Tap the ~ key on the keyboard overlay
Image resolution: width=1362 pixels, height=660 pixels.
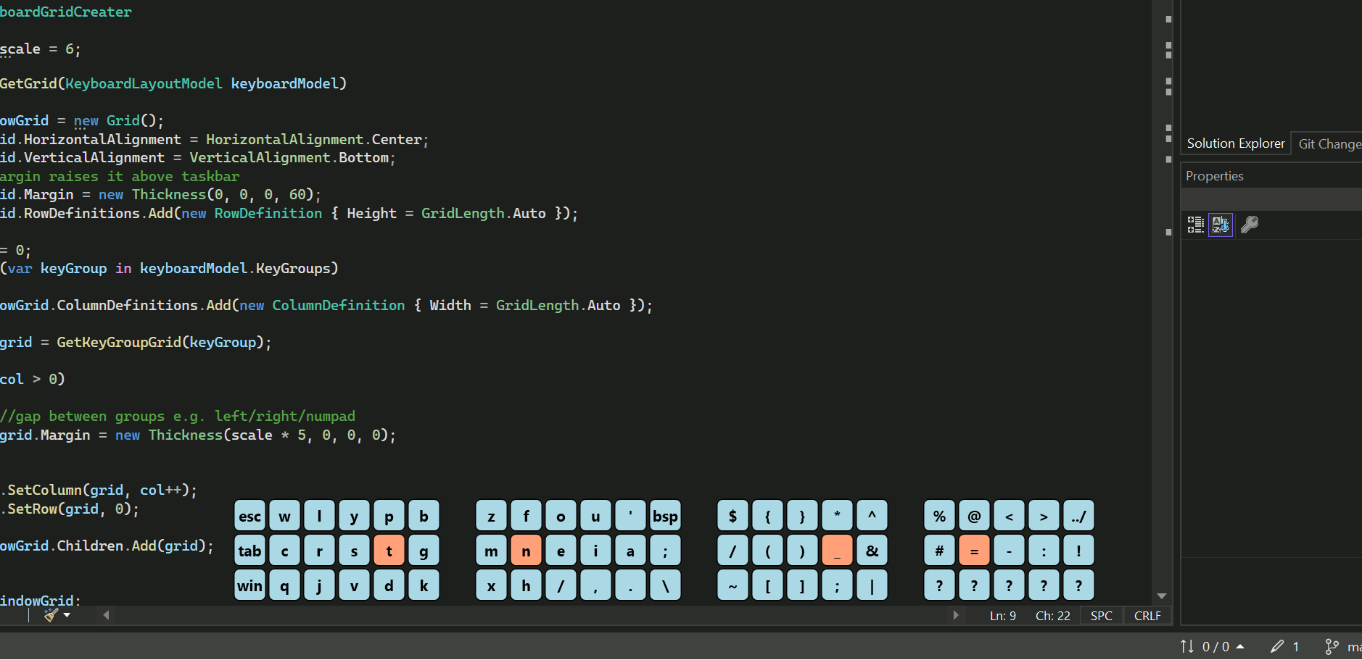(732, 585)
